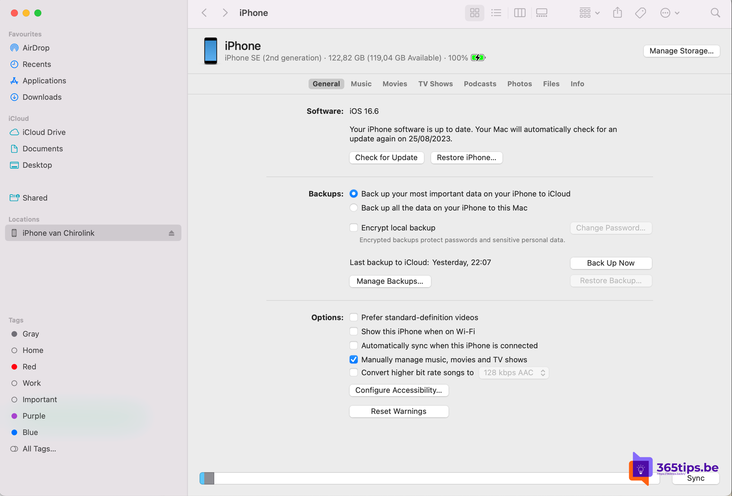Eject iPhone van Chirolink from sidebar
The width and height of the screenshot is (732, 496).
point(171,233)
